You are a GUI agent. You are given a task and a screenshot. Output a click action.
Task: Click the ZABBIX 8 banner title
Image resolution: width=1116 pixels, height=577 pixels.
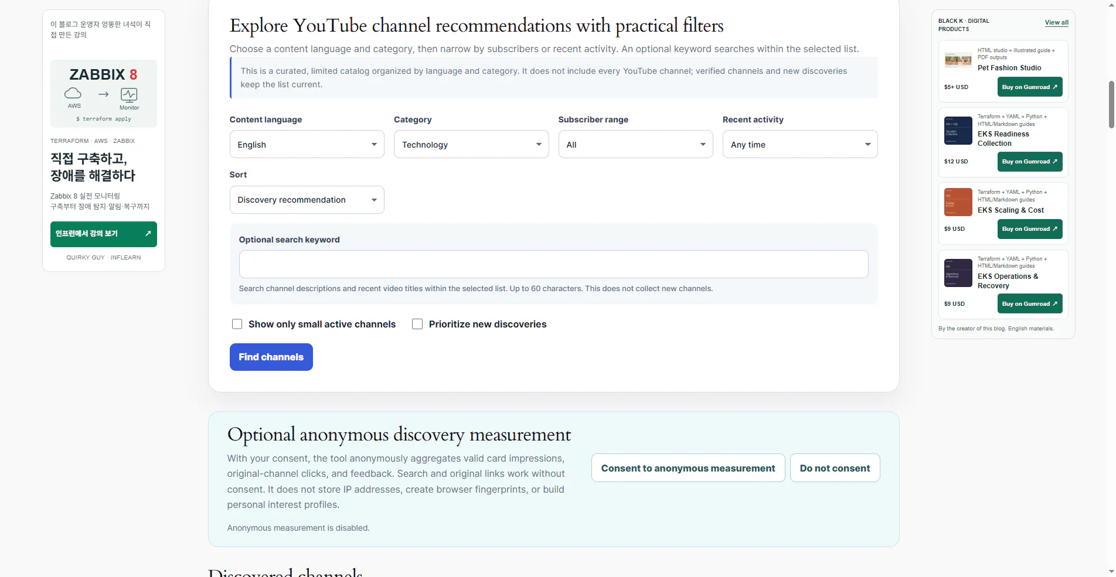pos(103,74)
